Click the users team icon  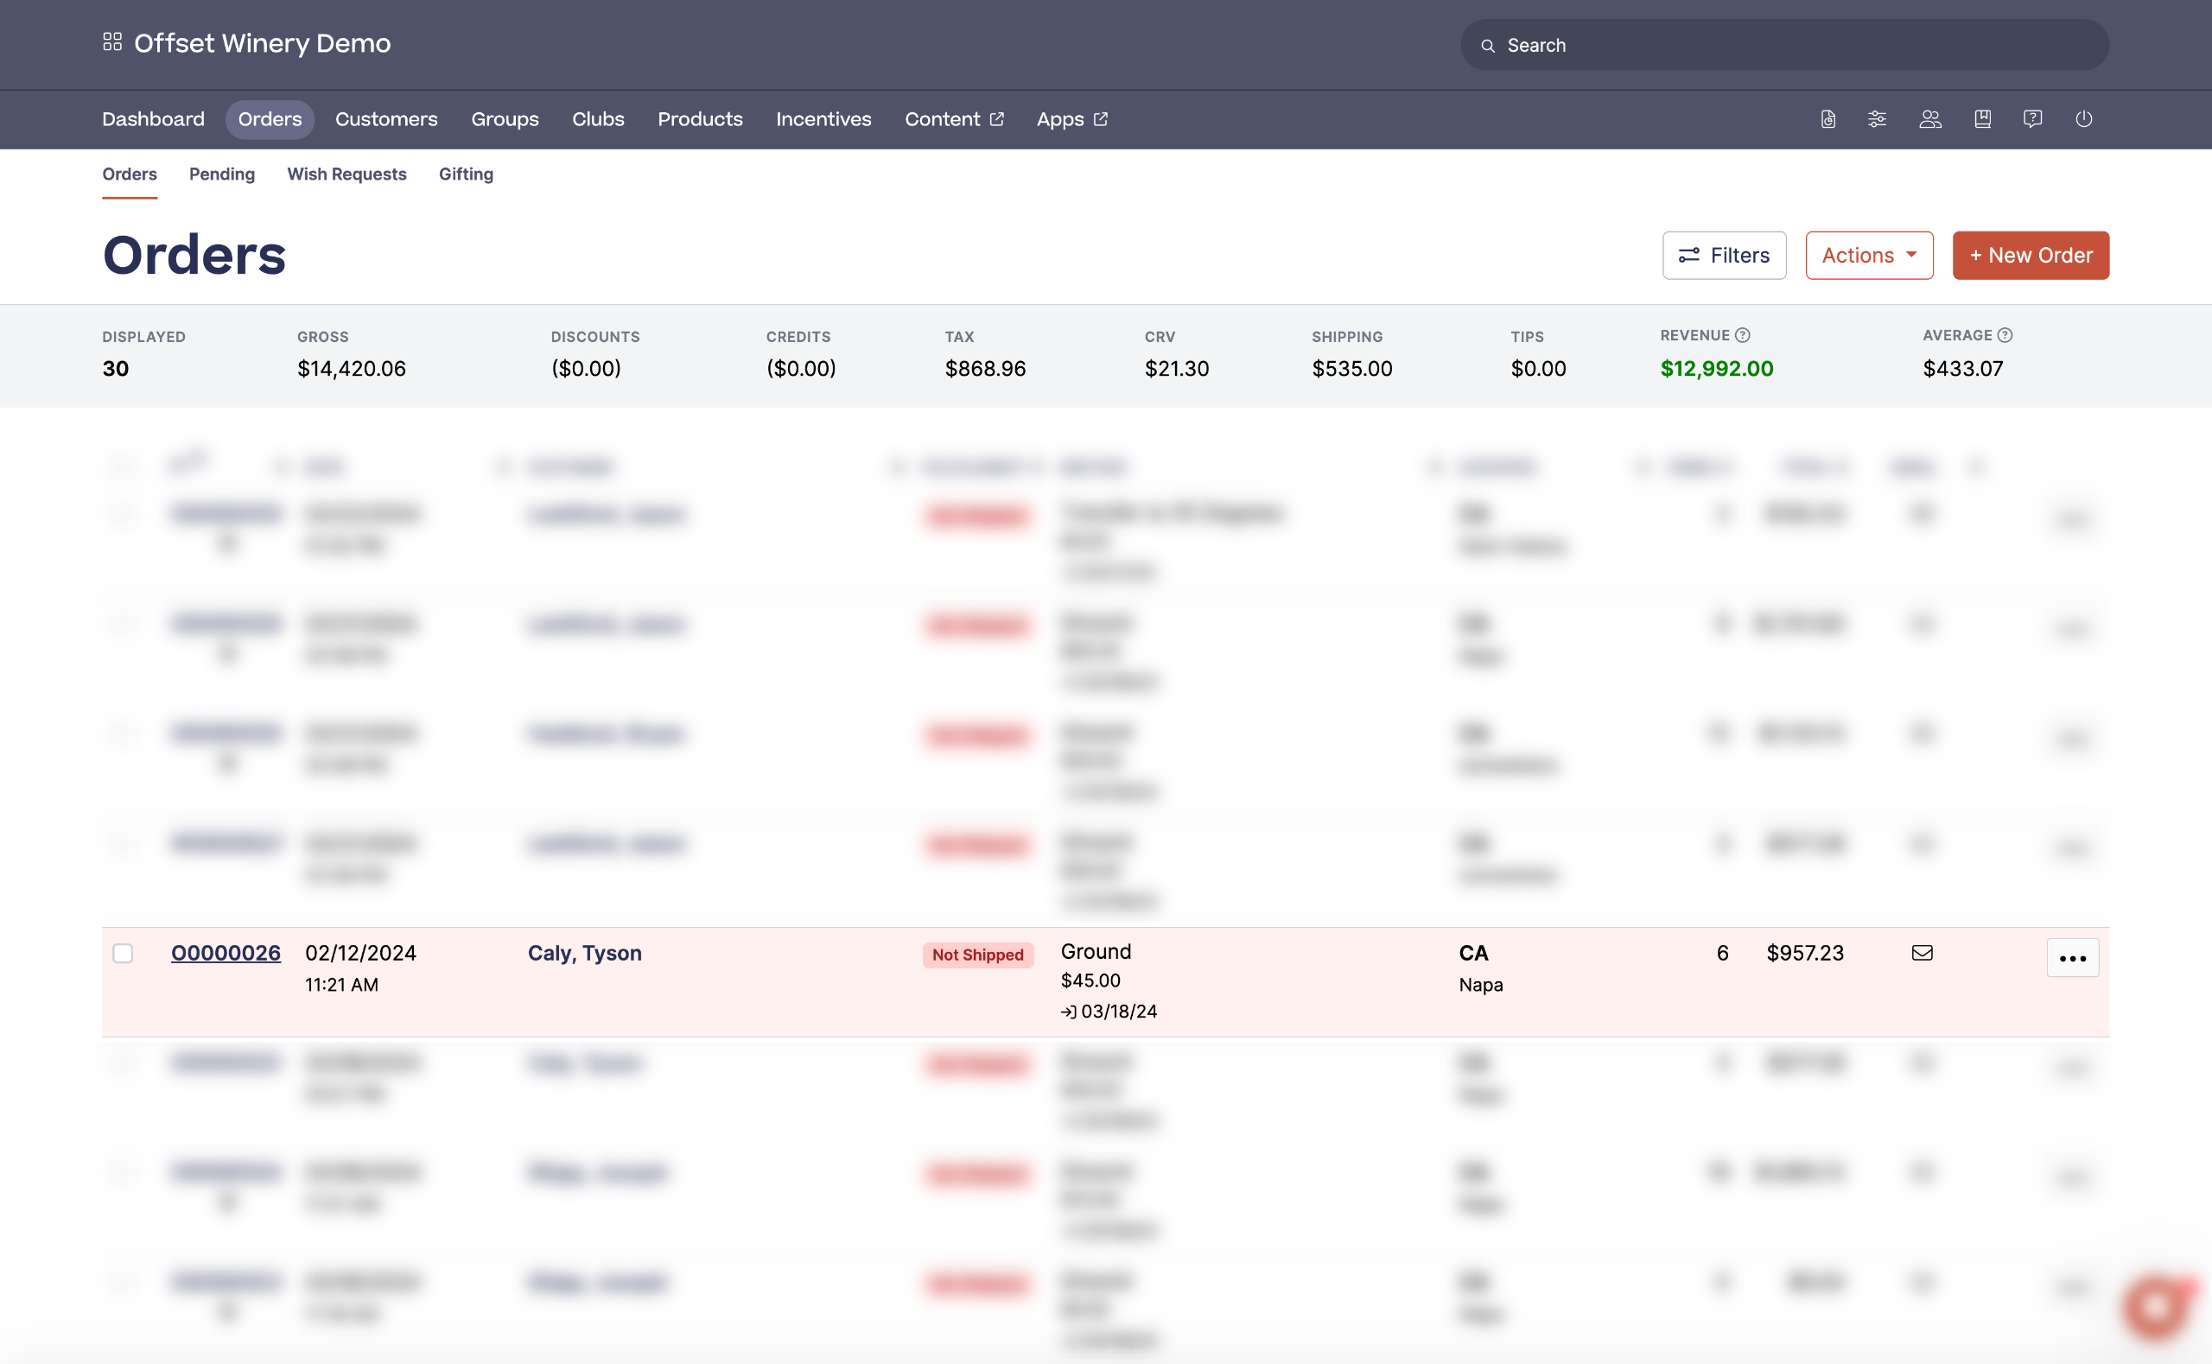click(x=1929, y=119)
